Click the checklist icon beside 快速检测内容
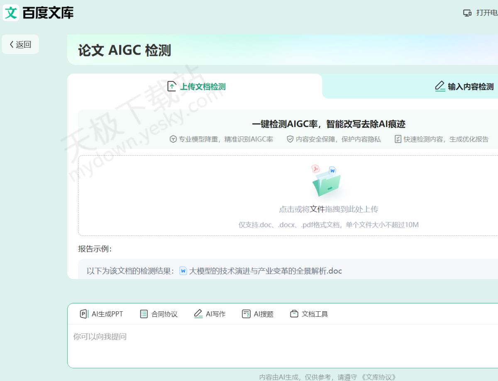 coord(398,139)
